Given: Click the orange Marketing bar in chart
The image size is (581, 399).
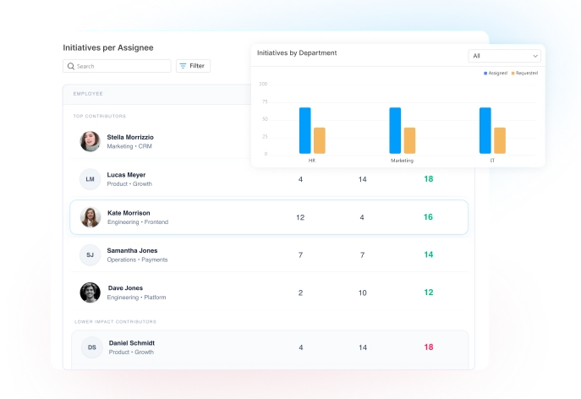Looking at the screenshot, I should [409, 140].
